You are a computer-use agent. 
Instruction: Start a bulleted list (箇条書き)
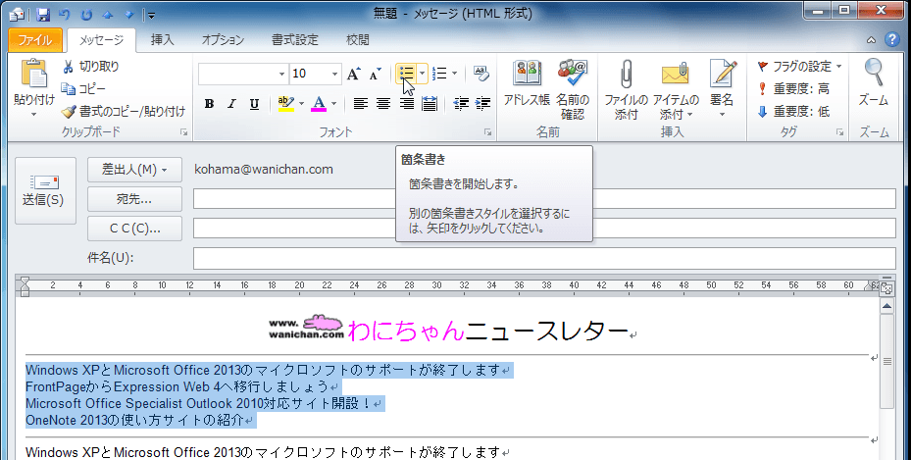pos(406,74)
